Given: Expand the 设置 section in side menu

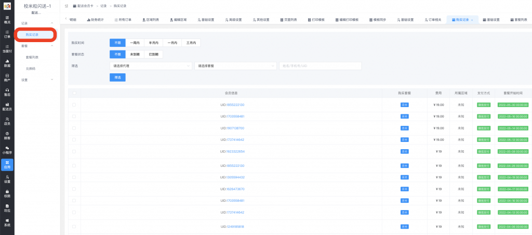Looking at the screenshot, I should pos(37,80).
